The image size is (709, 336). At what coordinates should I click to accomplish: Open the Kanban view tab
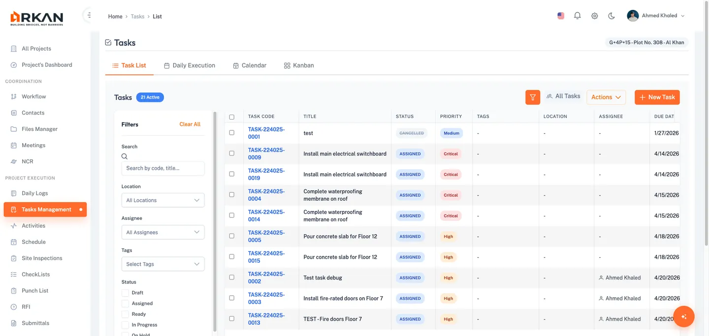pos(298,65)
